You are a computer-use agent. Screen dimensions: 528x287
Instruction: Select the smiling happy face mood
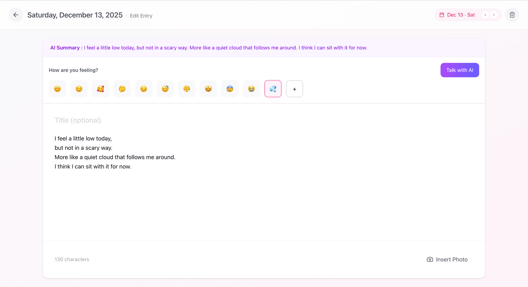57,89
